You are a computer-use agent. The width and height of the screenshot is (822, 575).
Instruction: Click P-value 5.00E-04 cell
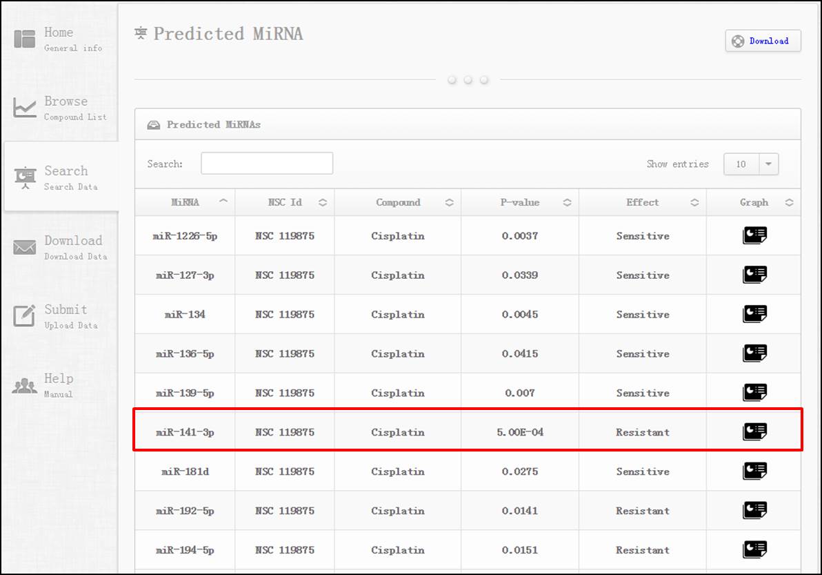(x=520, y=432)
